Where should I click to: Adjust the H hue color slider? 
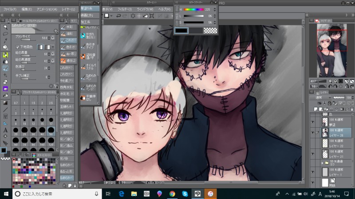tap(193, 9)
